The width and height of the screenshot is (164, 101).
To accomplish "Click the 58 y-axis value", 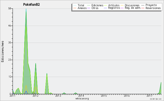I will [x=10, y=8].
